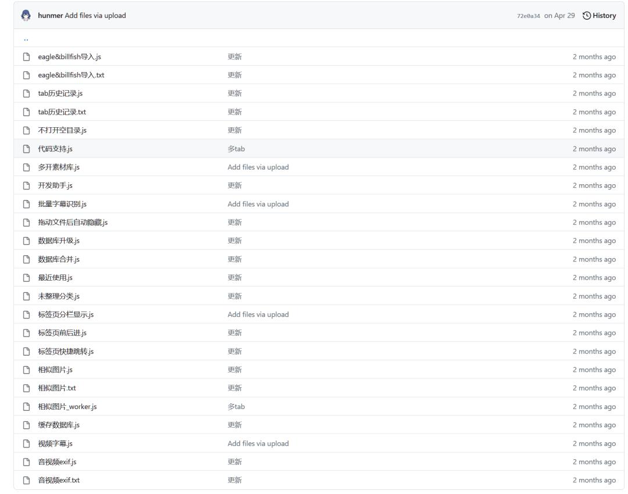Image resolution: width=628 pixels, height=494 pixels.
Task: Open 'Add files via upload' commit for 多开素材库.js
Action: 258,167
